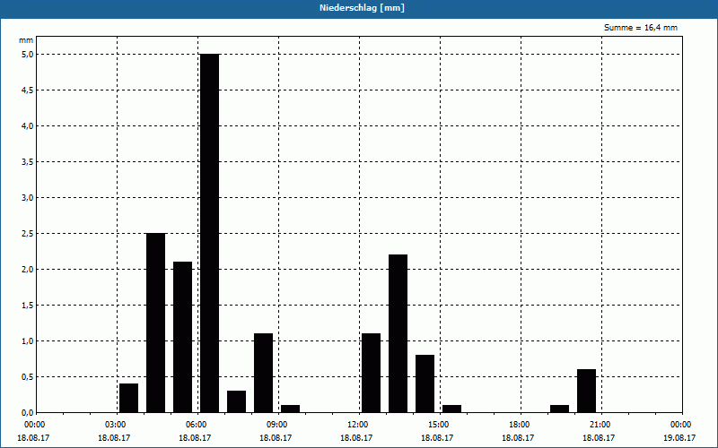718x448 pixels.
Task: Click the tiny 0,1 mm bar after 15:00
Action: pyautogui.click(x=452, y=409)
